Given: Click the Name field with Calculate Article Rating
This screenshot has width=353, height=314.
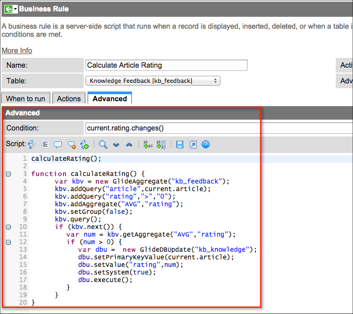Looking at the screenshot, I should (166, 66).
